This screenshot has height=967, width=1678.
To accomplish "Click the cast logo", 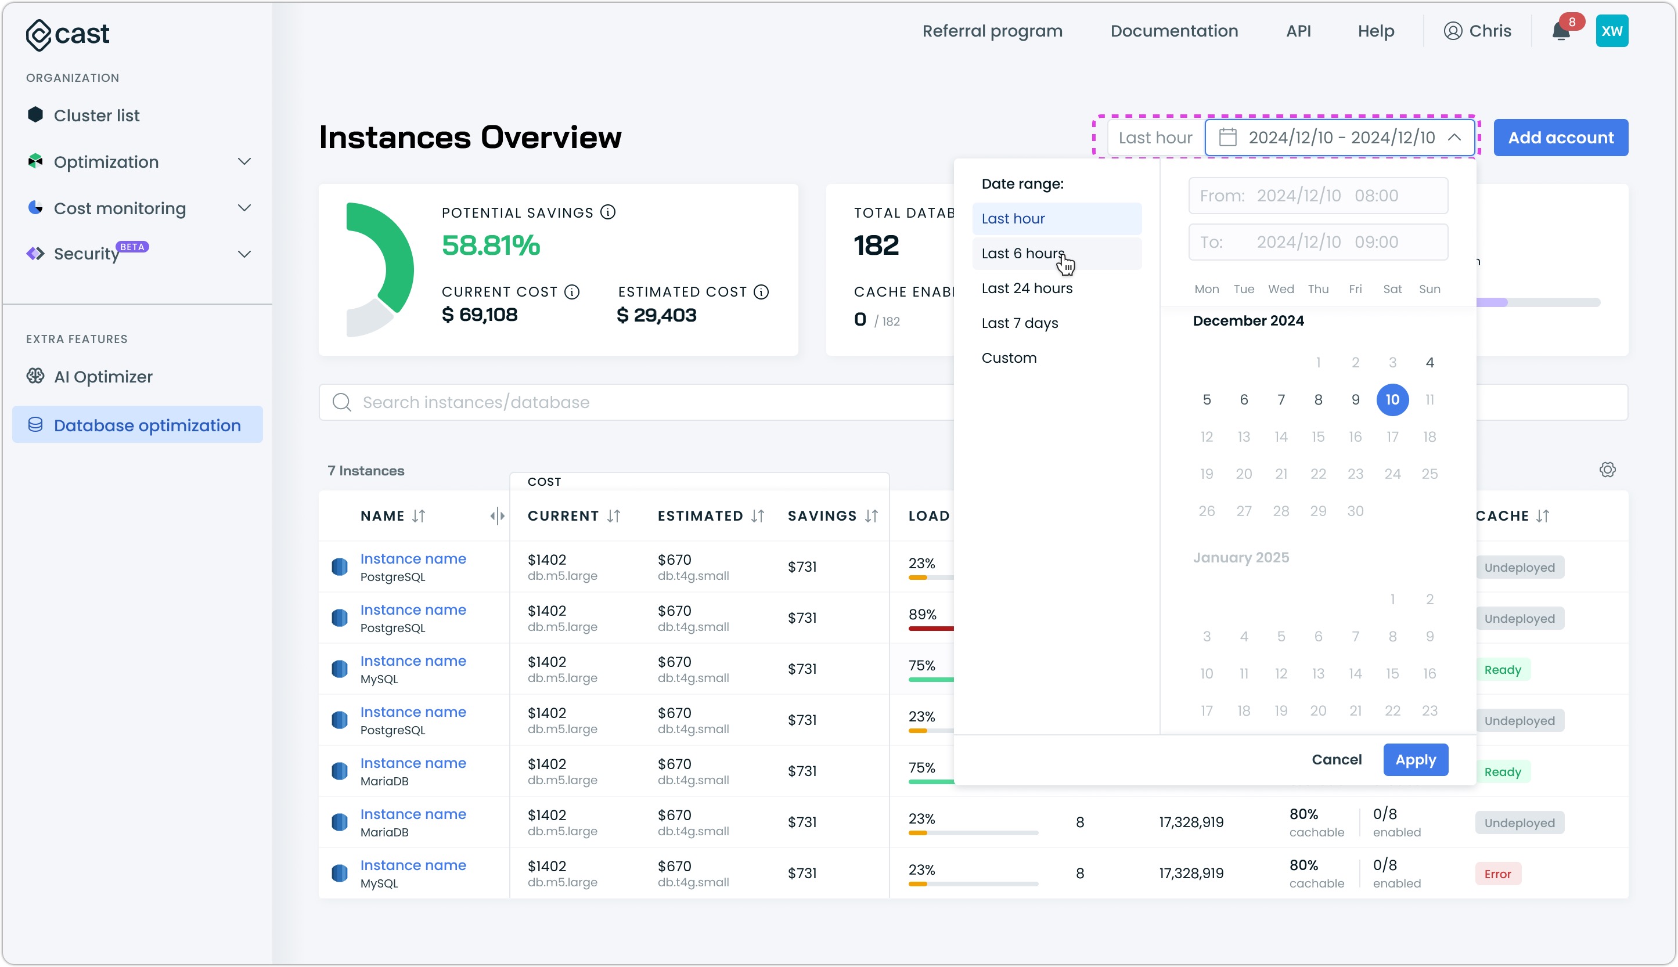I will coord(67,34).
